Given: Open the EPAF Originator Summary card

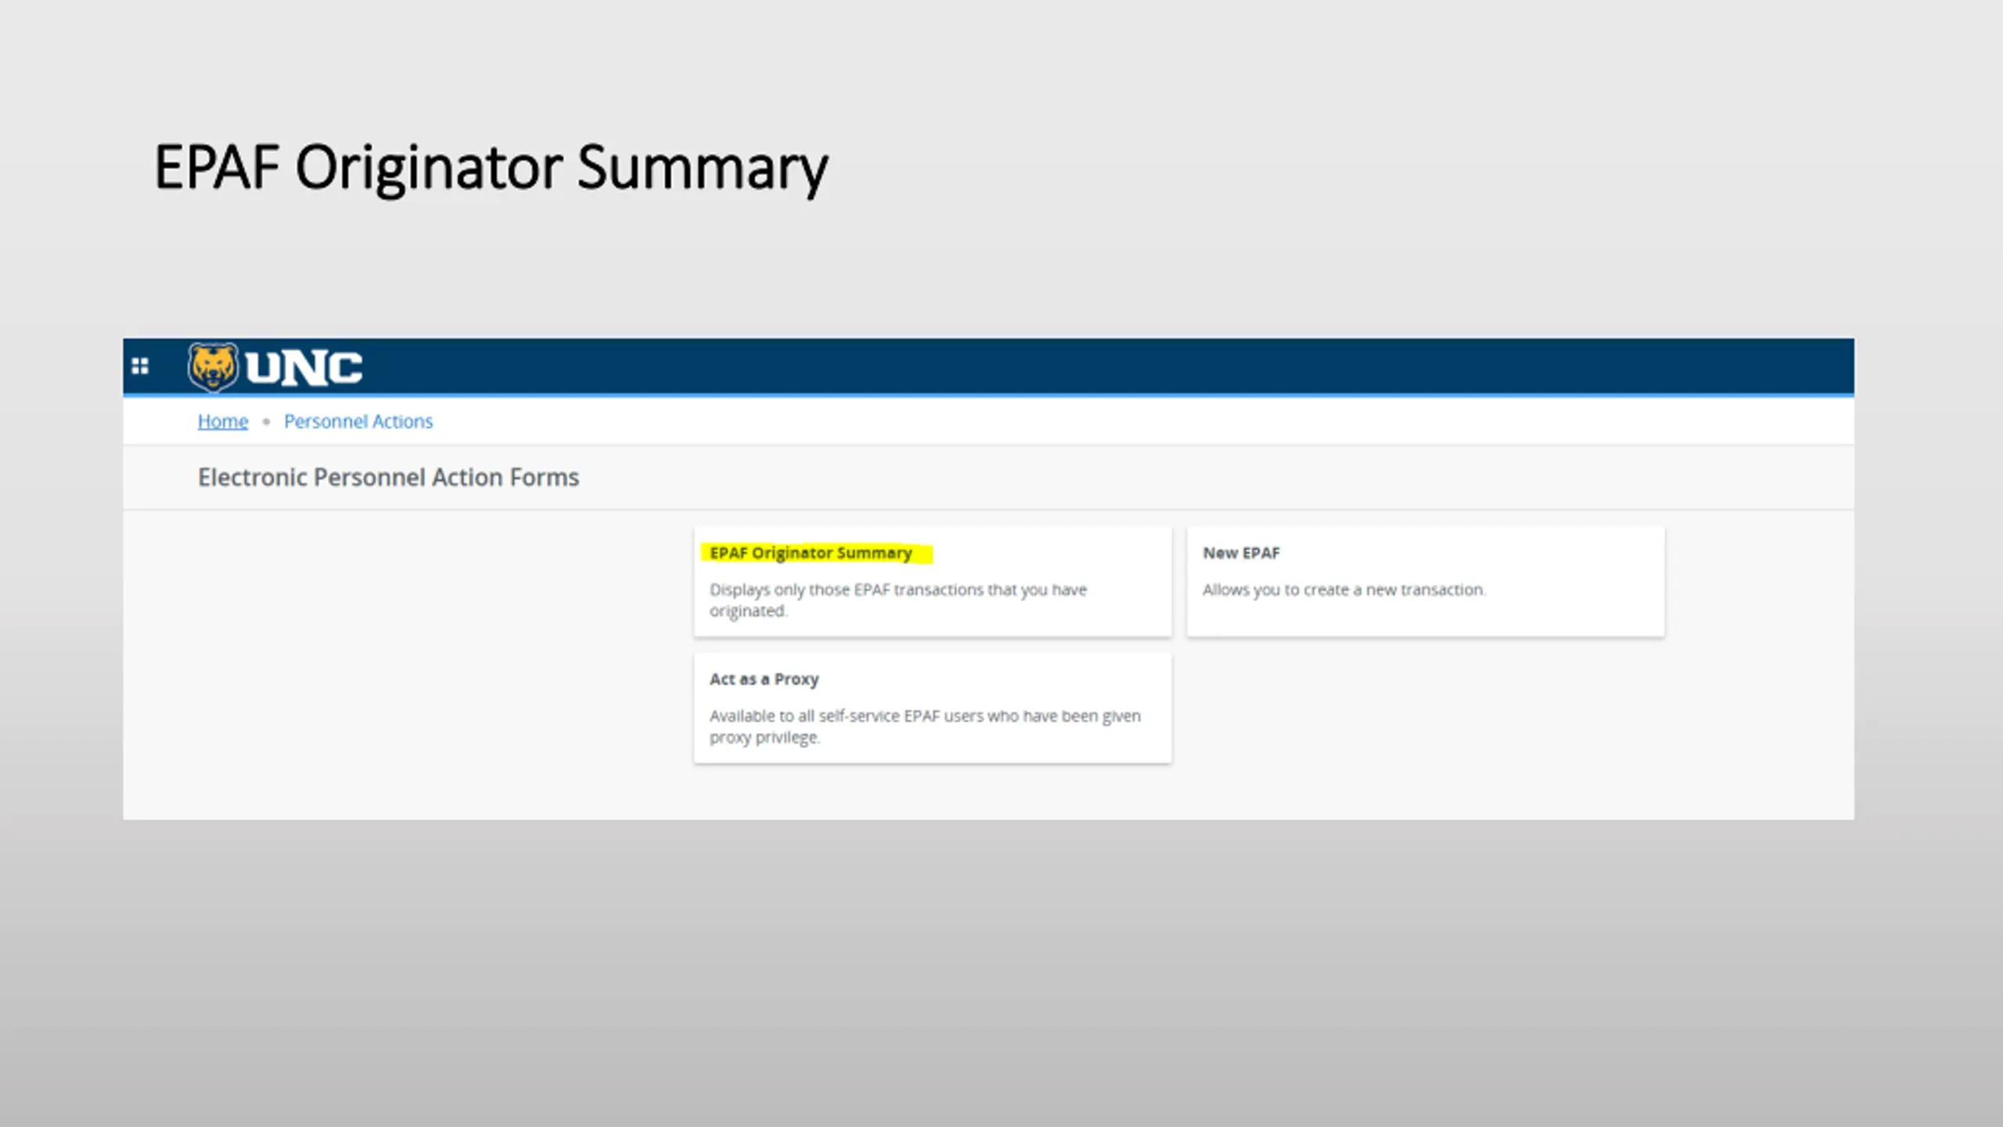Looking at the screenshot, I should tap(933, 582).
